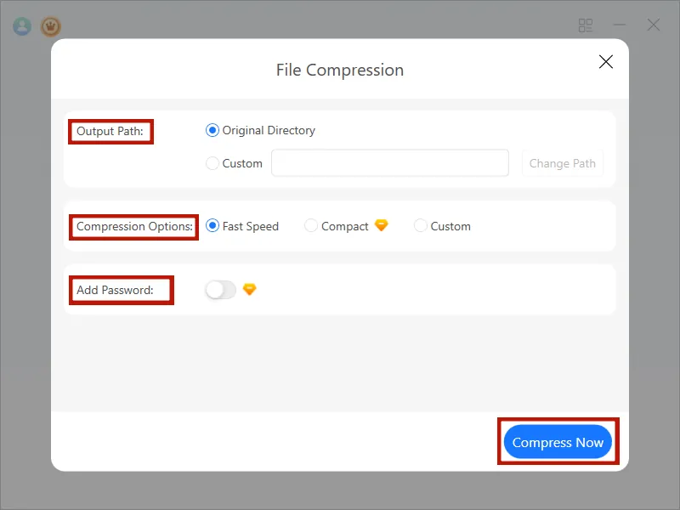The height and width of the screenshot is (510, 680).
Task: Click the crown badge beside Compact option
Action: 381,225
